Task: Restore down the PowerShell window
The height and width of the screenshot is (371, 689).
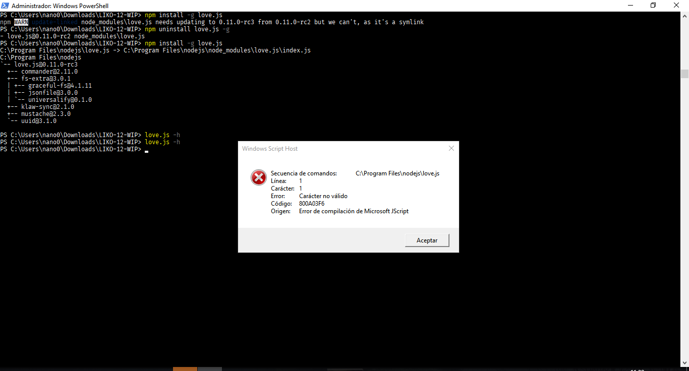Action: pos(653,6)
